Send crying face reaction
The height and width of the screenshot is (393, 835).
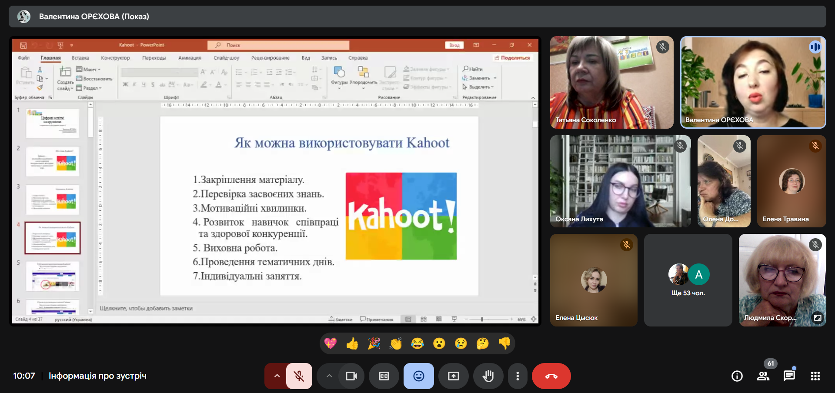point(461,343)
